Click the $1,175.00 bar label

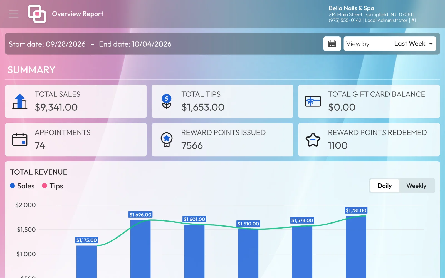pyautogui.click(x=86, y=240)
